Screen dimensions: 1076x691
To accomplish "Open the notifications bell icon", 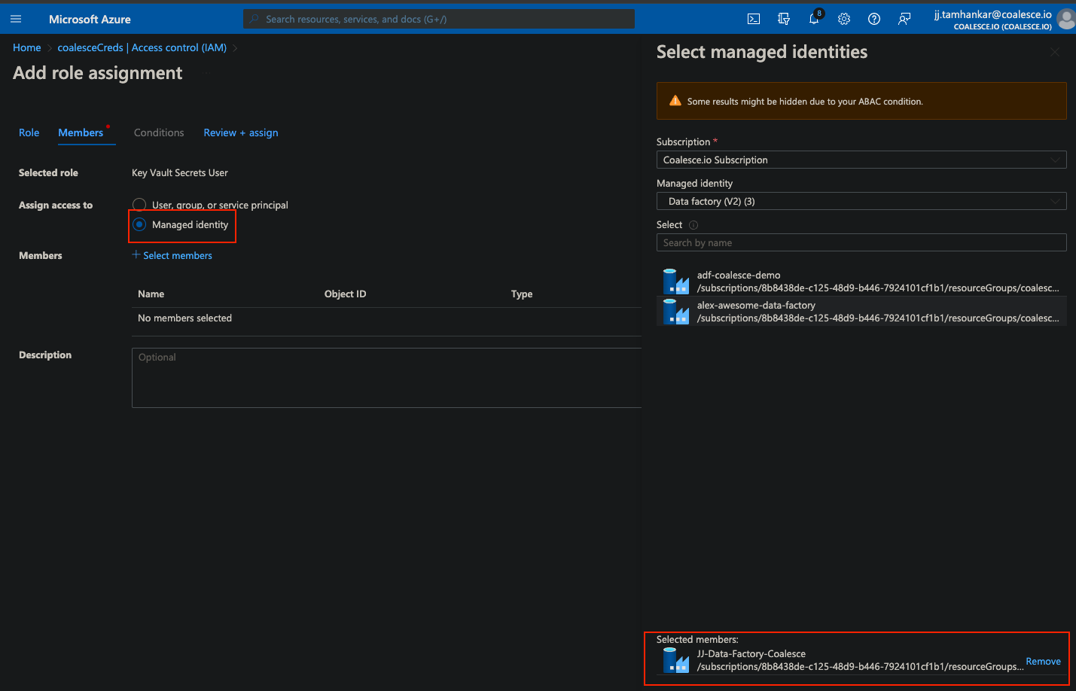I will point(814,19).
